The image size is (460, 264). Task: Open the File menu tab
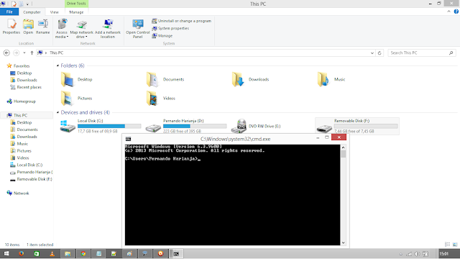(9, 12)
